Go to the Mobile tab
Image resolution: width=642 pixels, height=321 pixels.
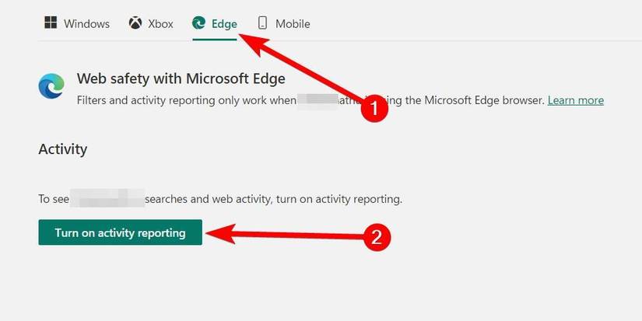[293, 23]
